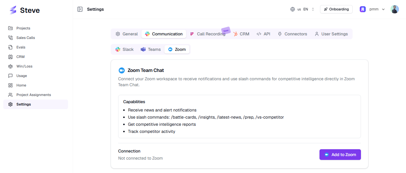406x173 pixels.
Task: Switch to the CRM settings tab
Action: 241,34
